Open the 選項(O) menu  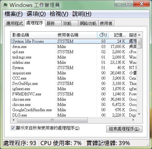tap(36, 14)
